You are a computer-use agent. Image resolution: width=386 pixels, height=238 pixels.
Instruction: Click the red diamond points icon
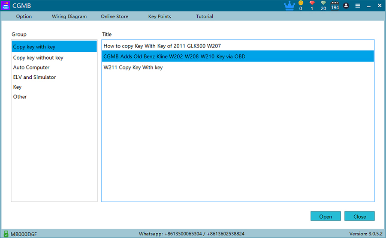click(312, 3)
